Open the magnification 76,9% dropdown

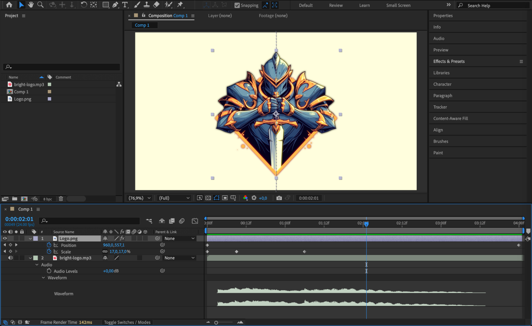(140, 198)
